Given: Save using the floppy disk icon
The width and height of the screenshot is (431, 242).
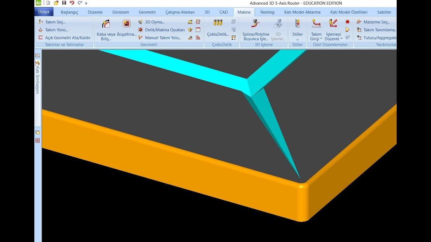Looking at the screenshot, I should pyautogui.click(x=64, y=3).
